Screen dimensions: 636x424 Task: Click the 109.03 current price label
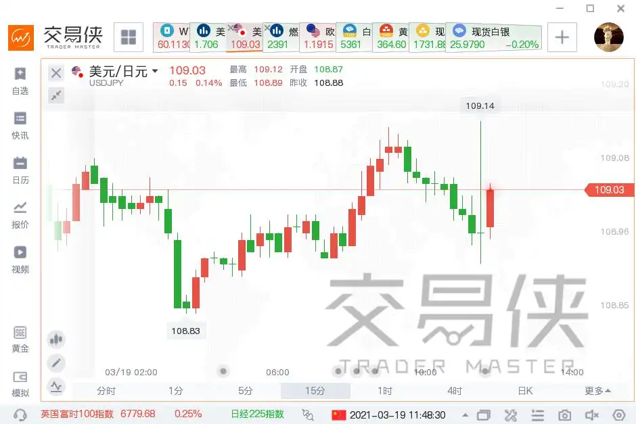click(610, 190)
